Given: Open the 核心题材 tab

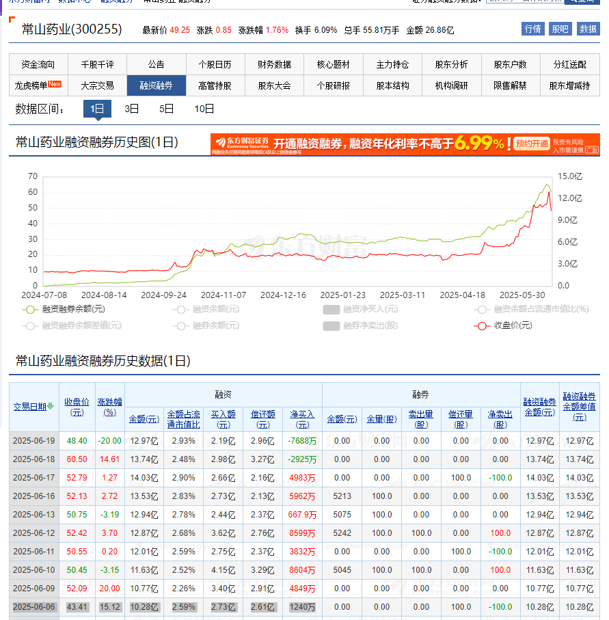Looking at the screenshot, I should 334,64.
